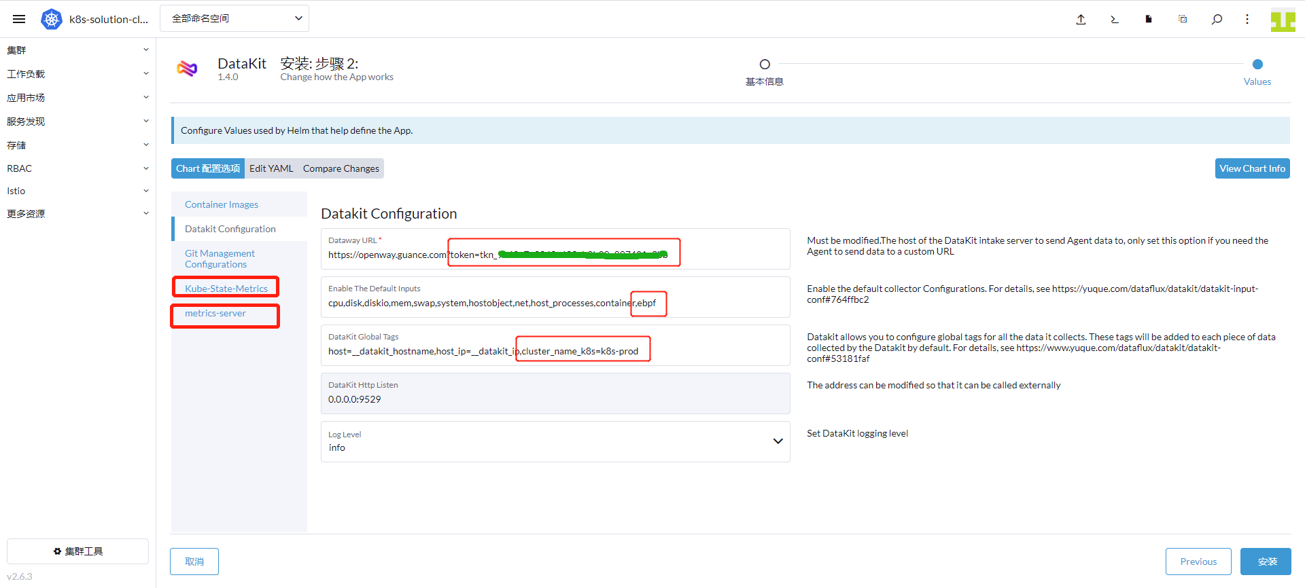Open the Log Level dropdown

pyautogui.click(x=555, y=441)
